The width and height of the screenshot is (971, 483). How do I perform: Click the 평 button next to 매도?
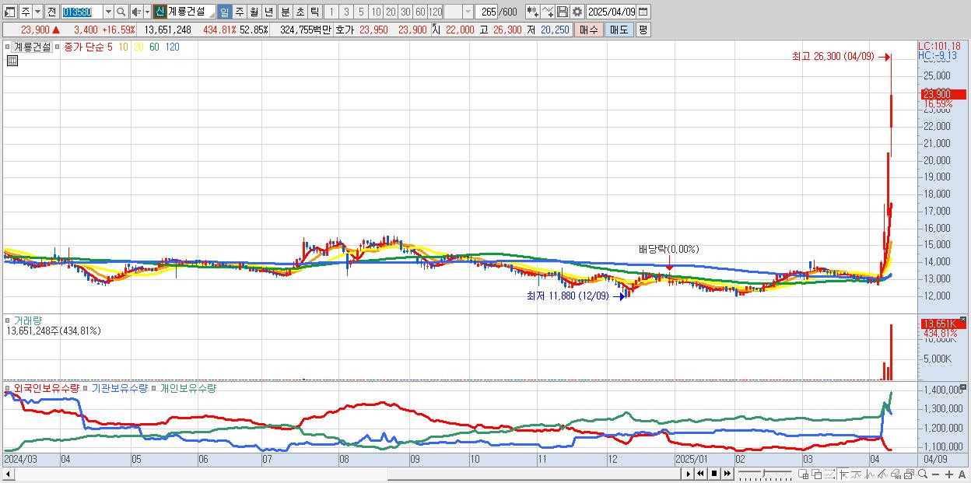(643, 30)
